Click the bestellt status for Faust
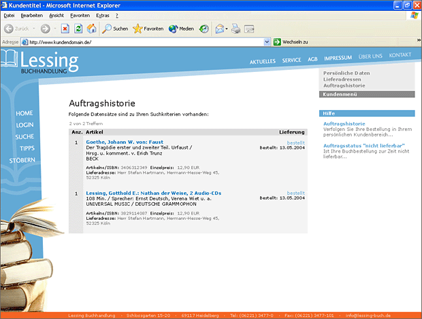The image size is (422, 319). click(296, 143)
